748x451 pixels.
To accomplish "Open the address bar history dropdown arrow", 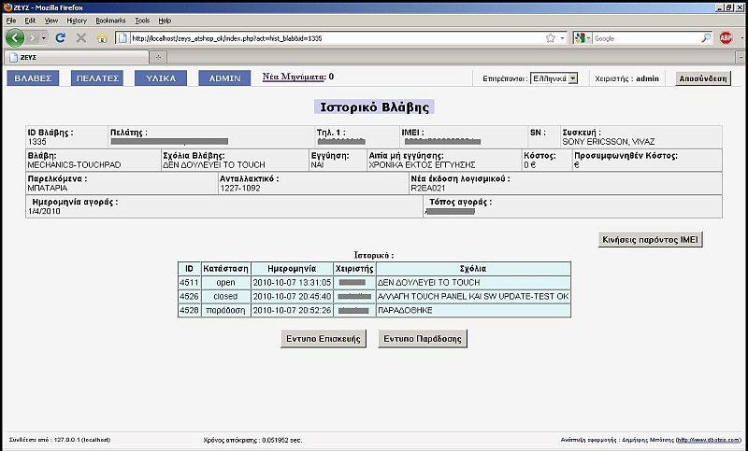I will pyautogui.click(x=562, y=38).
